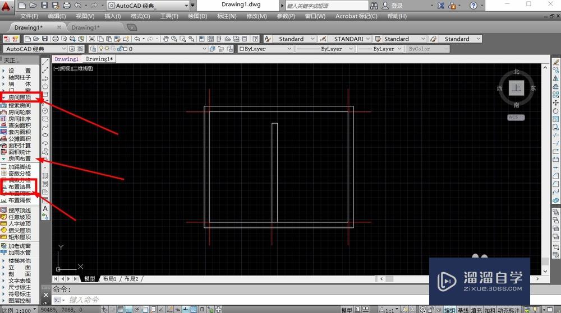Select the Line draw tool
The height and width of the screenshot is (313, 561).
point(45,62)
